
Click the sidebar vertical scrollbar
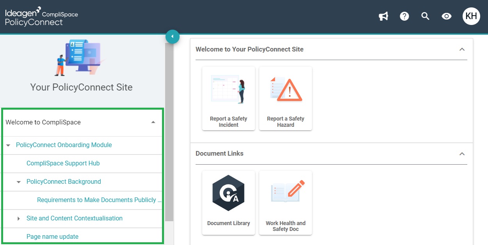169,133
